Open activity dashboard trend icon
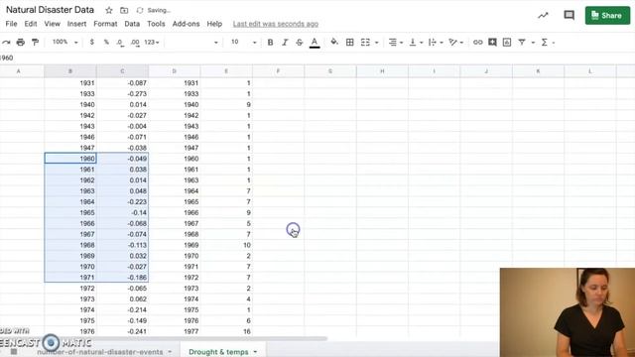This screenshot has width=635, height=357. (543, 16)
